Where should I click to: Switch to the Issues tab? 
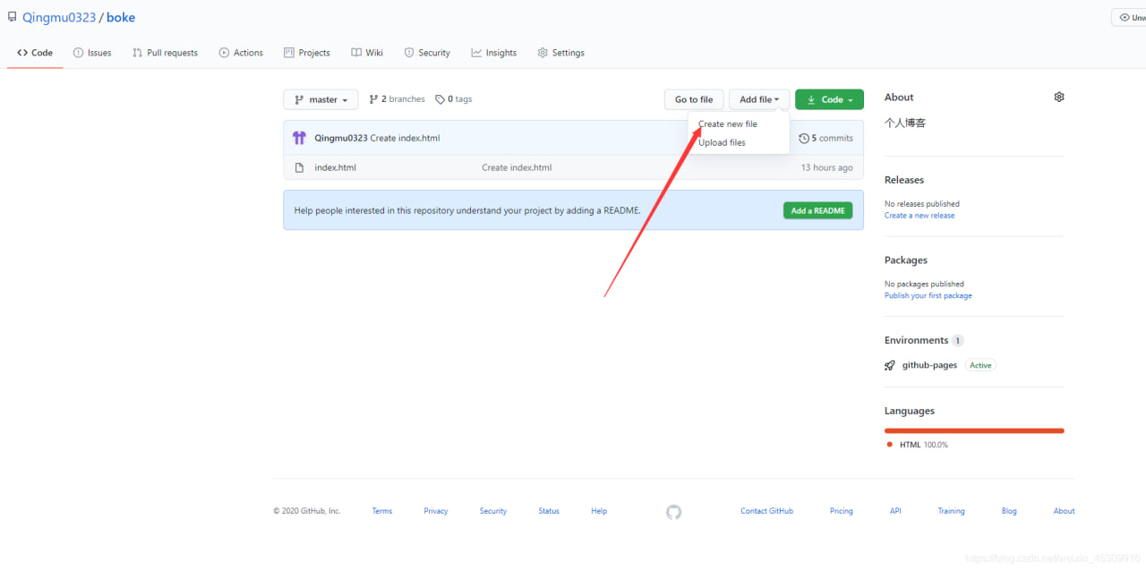[92, 53]
